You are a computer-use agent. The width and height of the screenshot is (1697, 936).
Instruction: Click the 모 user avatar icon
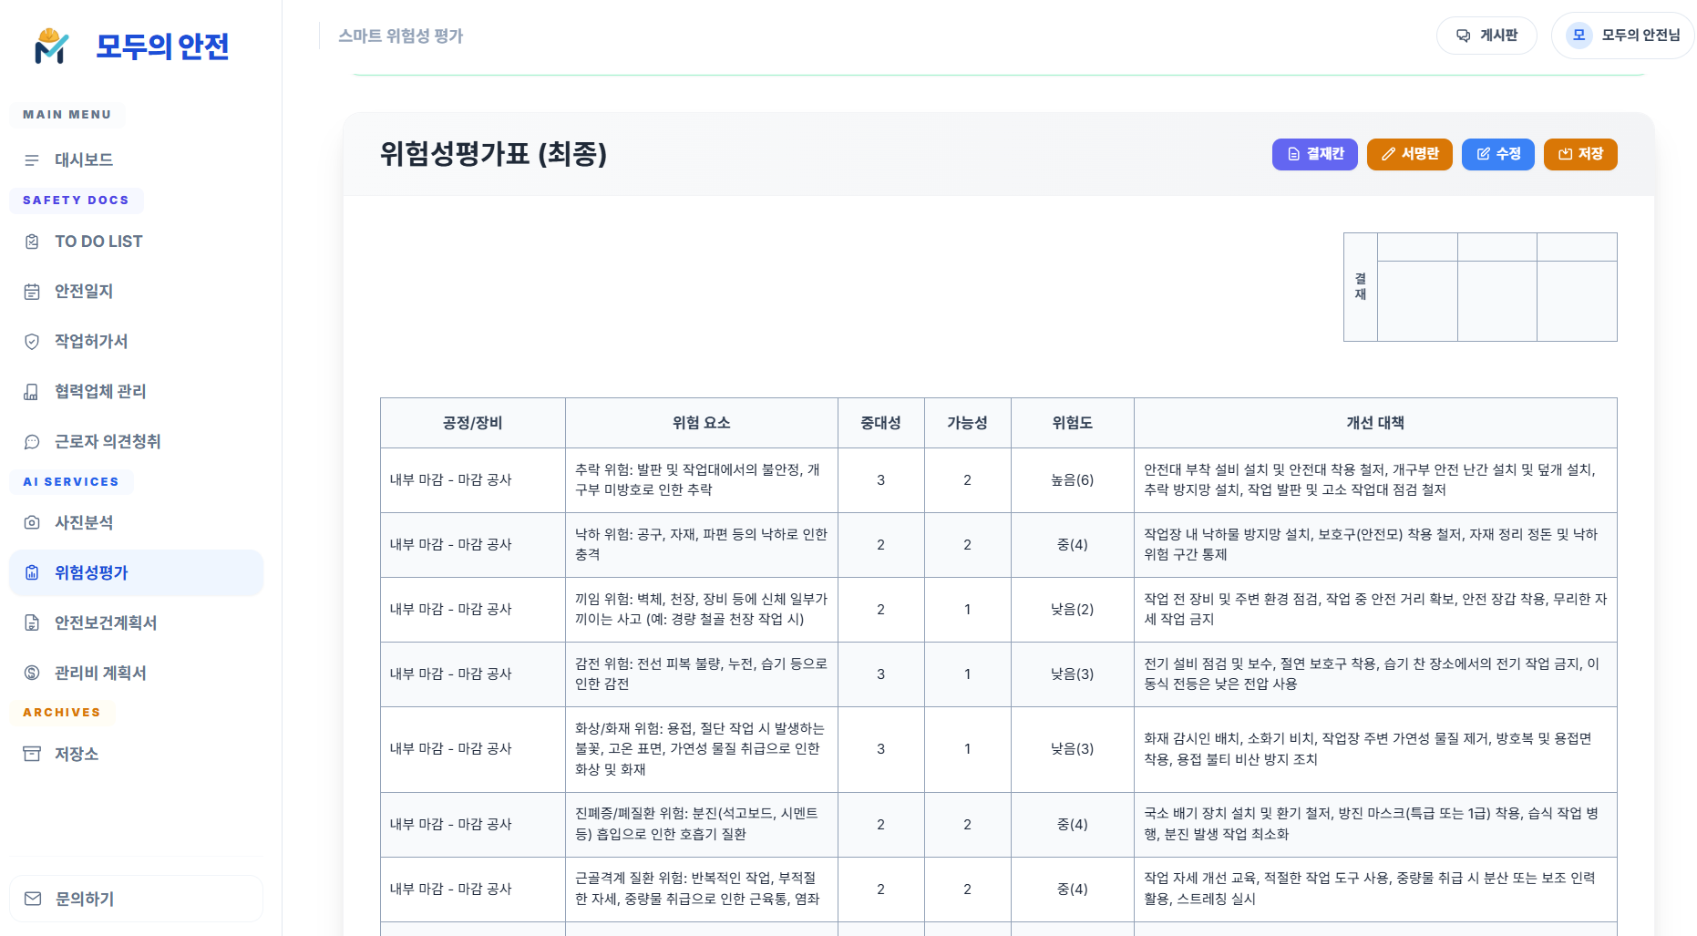pyautogui.click(x=1579, y=35)
